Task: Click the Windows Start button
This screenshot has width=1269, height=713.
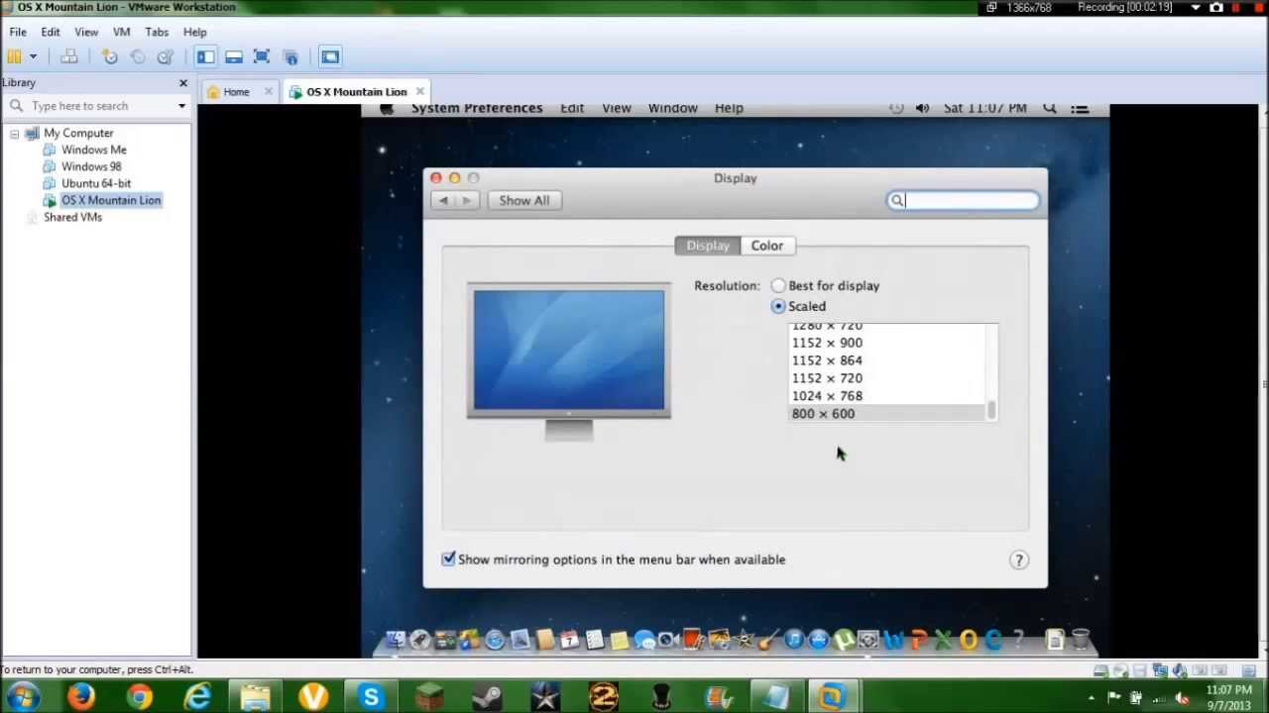Action: (22, 697)
